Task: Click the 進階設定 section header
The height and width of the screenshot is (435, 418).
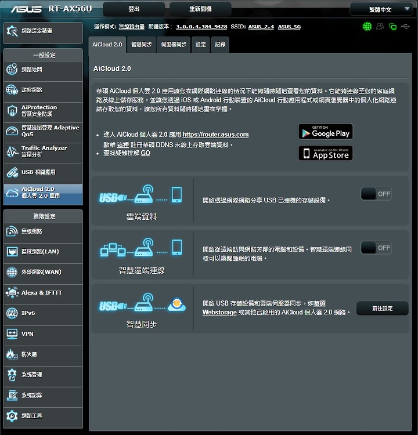Action: pyautogui.click(x=44, y=216)
